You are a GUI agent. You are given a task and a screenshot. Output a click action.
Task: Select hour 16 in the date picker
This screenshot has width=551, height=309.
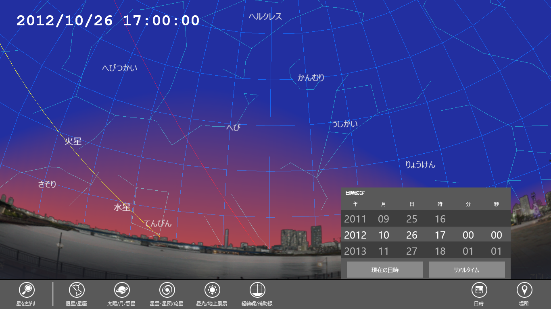click(x=440, y=219)
